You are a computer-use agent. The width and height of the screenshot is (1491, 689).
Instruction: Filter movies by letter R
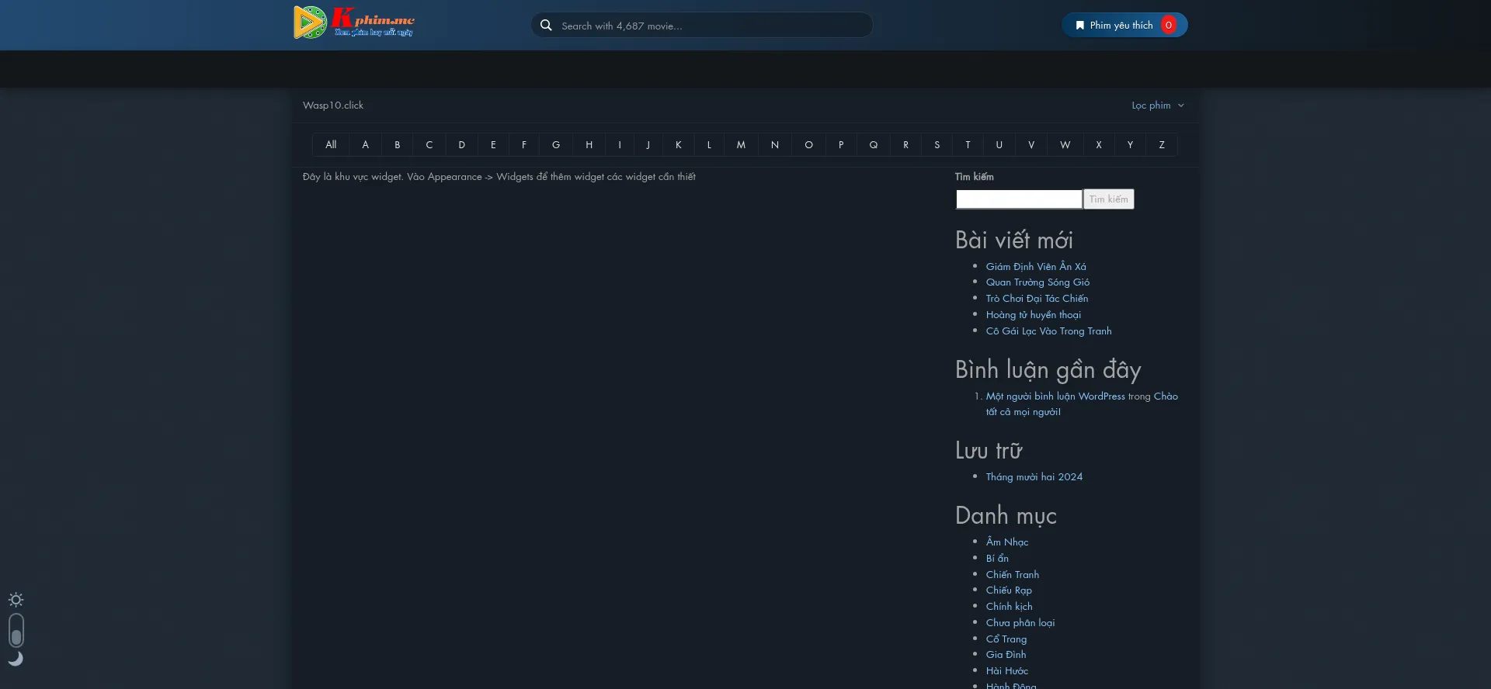pyautogui.click(x=905, y=145)
